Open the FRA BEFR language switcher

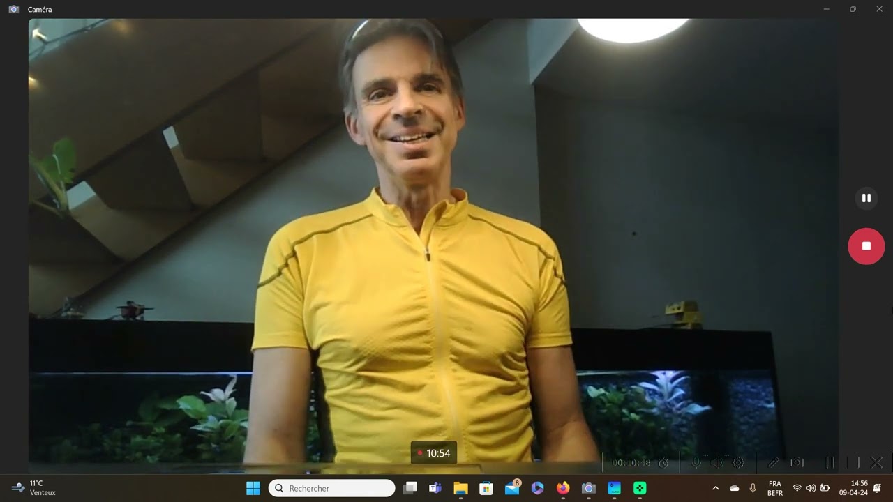pyautogui.click(x=774, y=488)
